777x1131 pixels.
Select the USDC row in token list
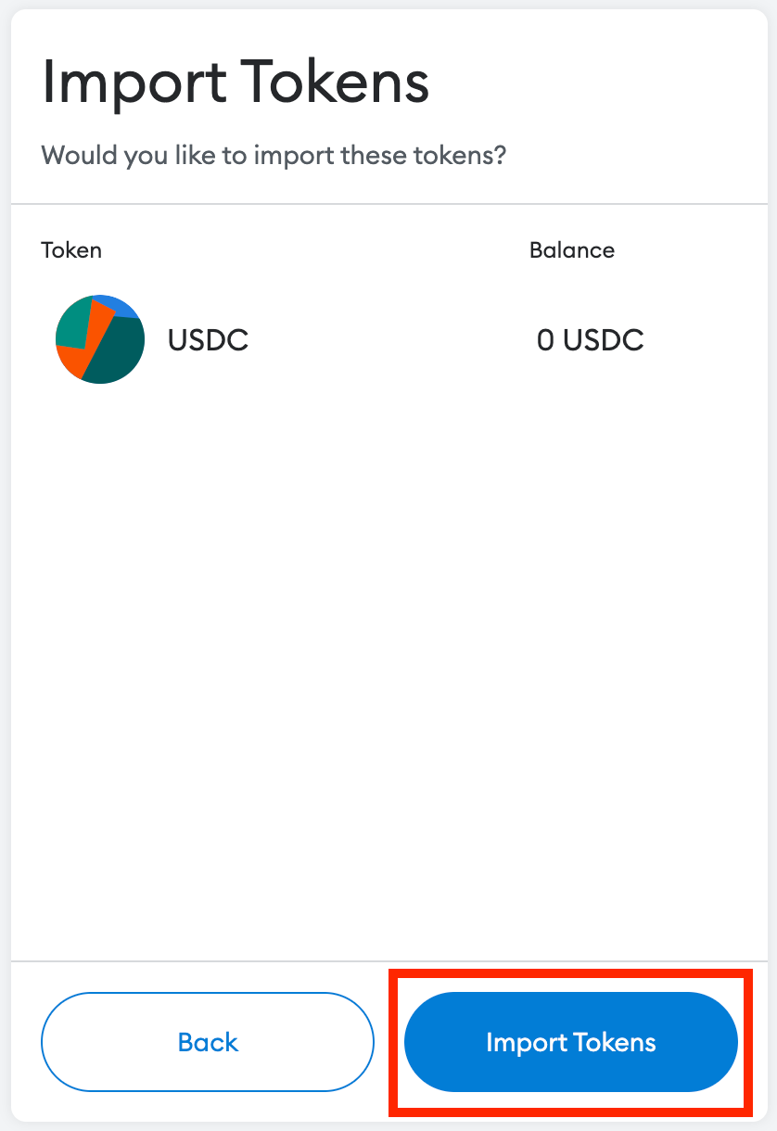[x=371, y=340]
